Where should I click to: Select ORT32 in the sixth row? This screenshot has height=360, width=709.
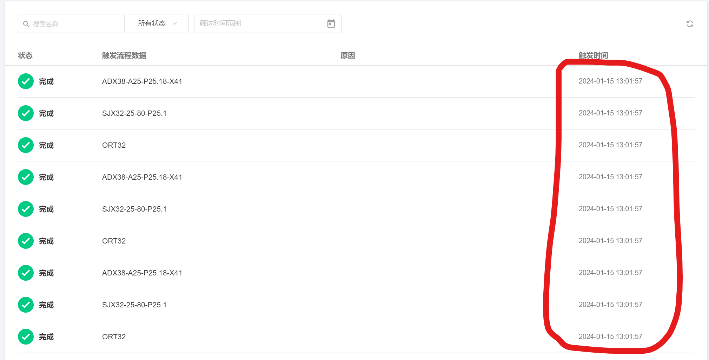(114, 241)
